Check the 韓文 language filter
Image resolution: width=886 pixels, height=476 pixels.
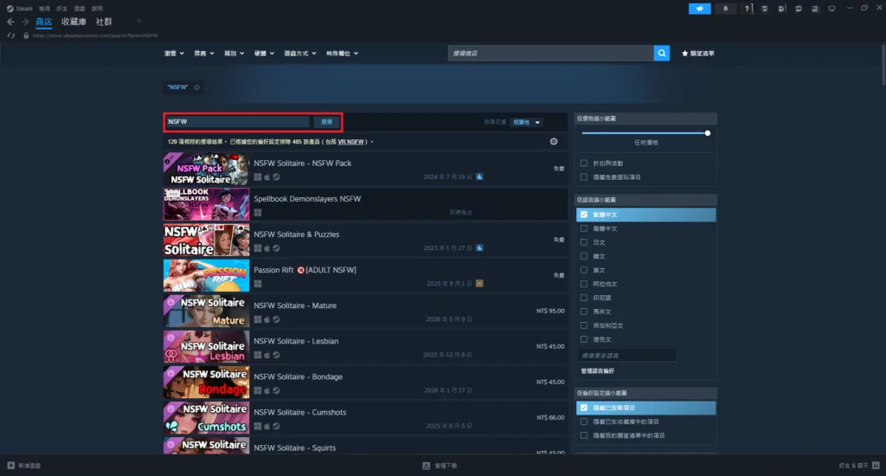[584, 256]
